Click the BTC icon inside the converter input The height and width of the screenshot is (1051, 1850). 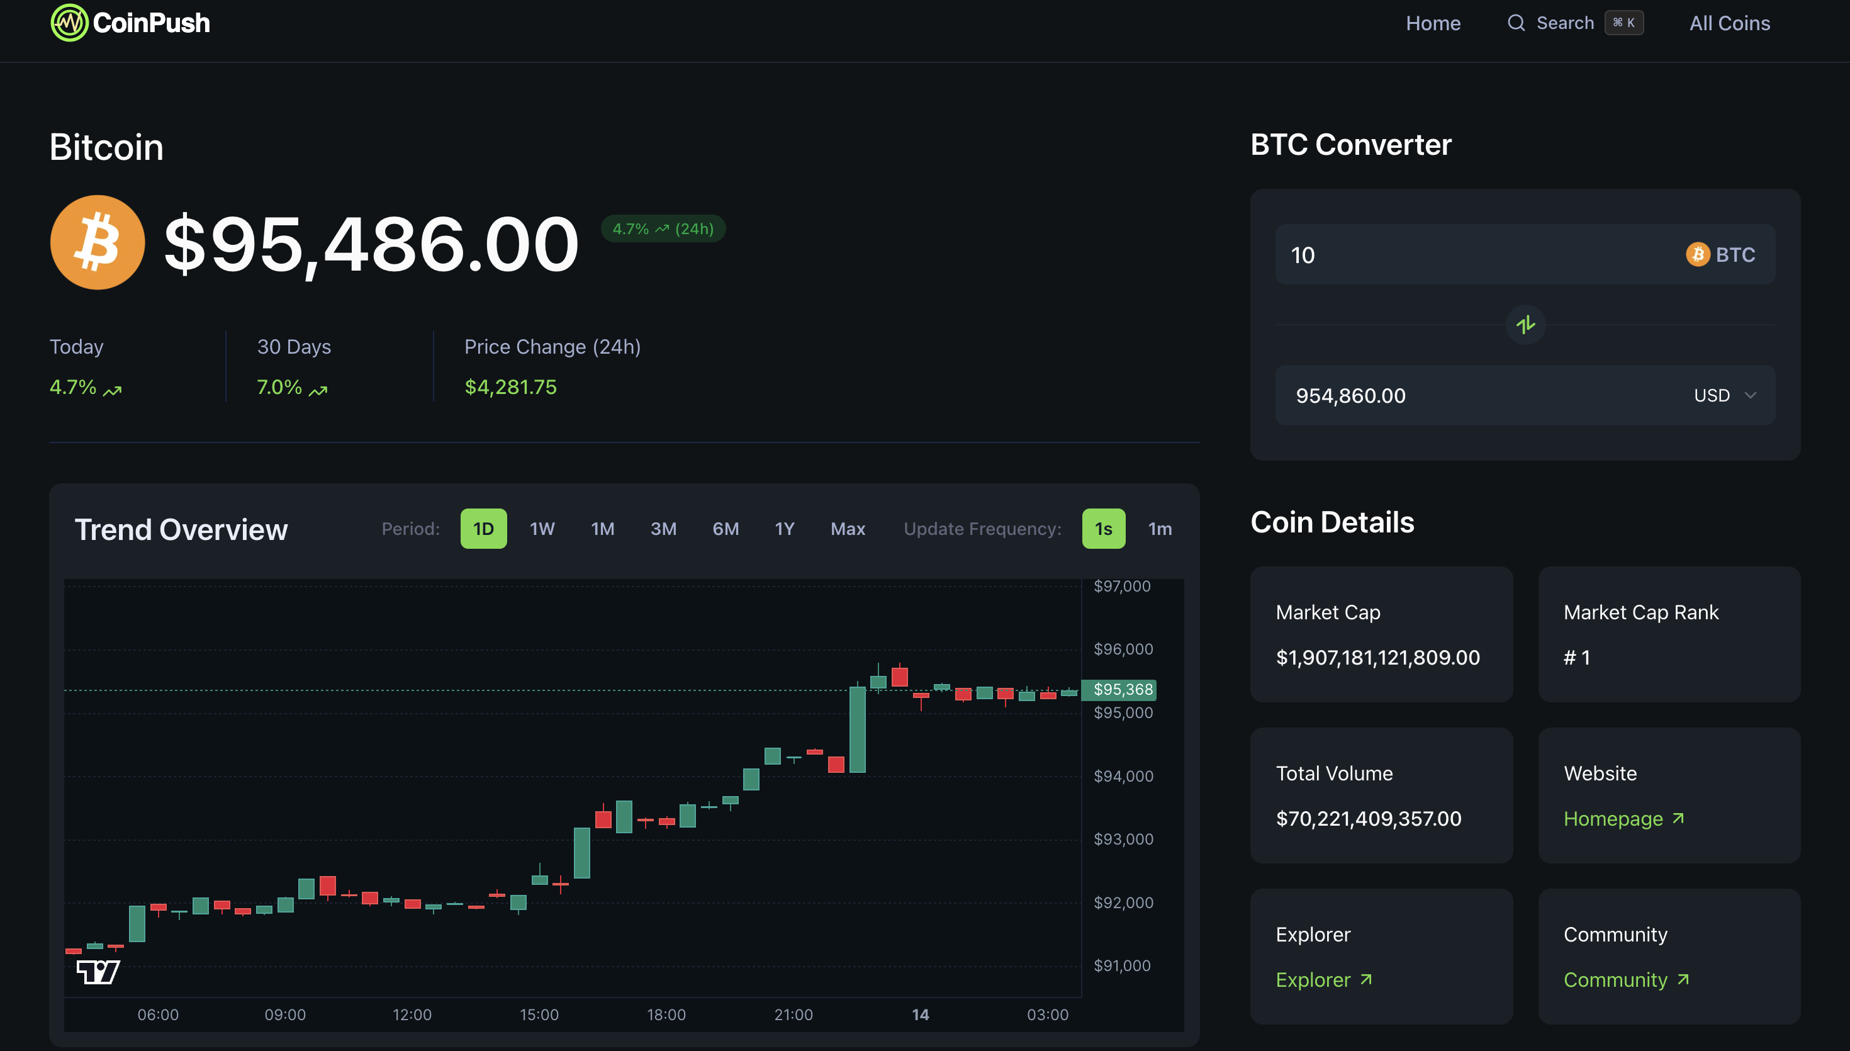[x=1698, y=254]
